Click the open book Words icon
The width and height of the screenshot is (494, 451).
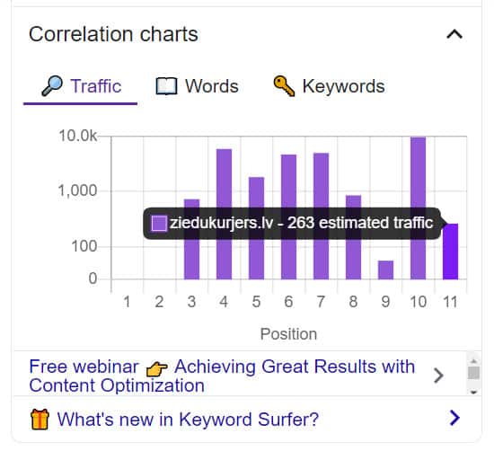coord(167,86)
